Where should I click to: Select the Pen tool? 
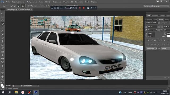pyautogui.click(x=2, y=62)
